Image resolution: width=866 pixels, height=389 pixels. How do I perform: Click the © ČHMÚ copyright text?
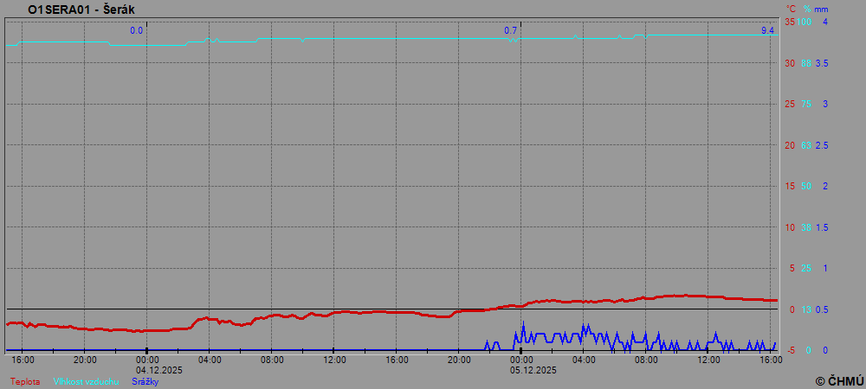pyautogui.click(x=839, y=380)
